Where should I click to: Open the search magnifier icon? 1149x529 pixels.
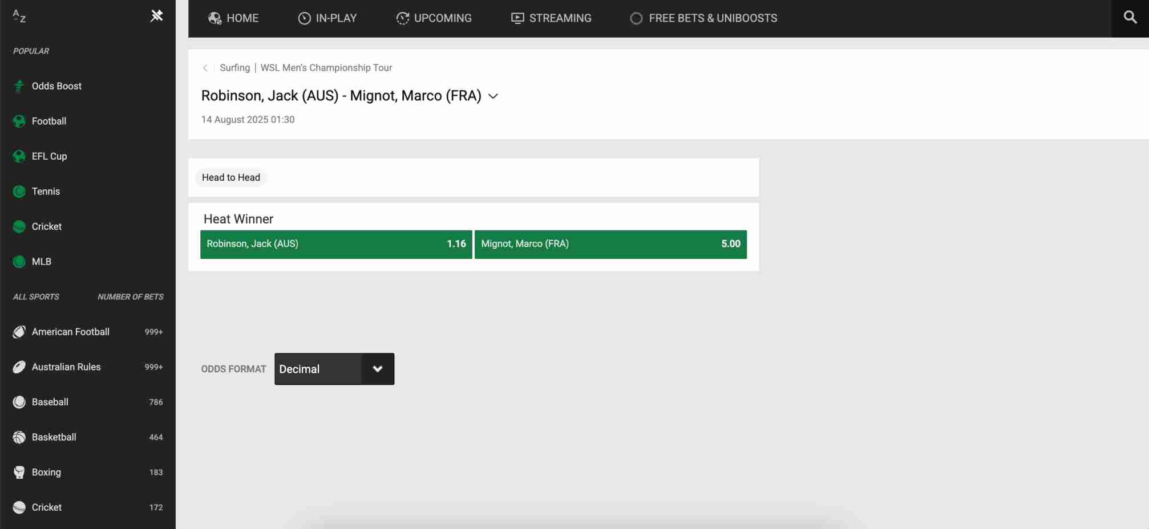[1130, 17]
